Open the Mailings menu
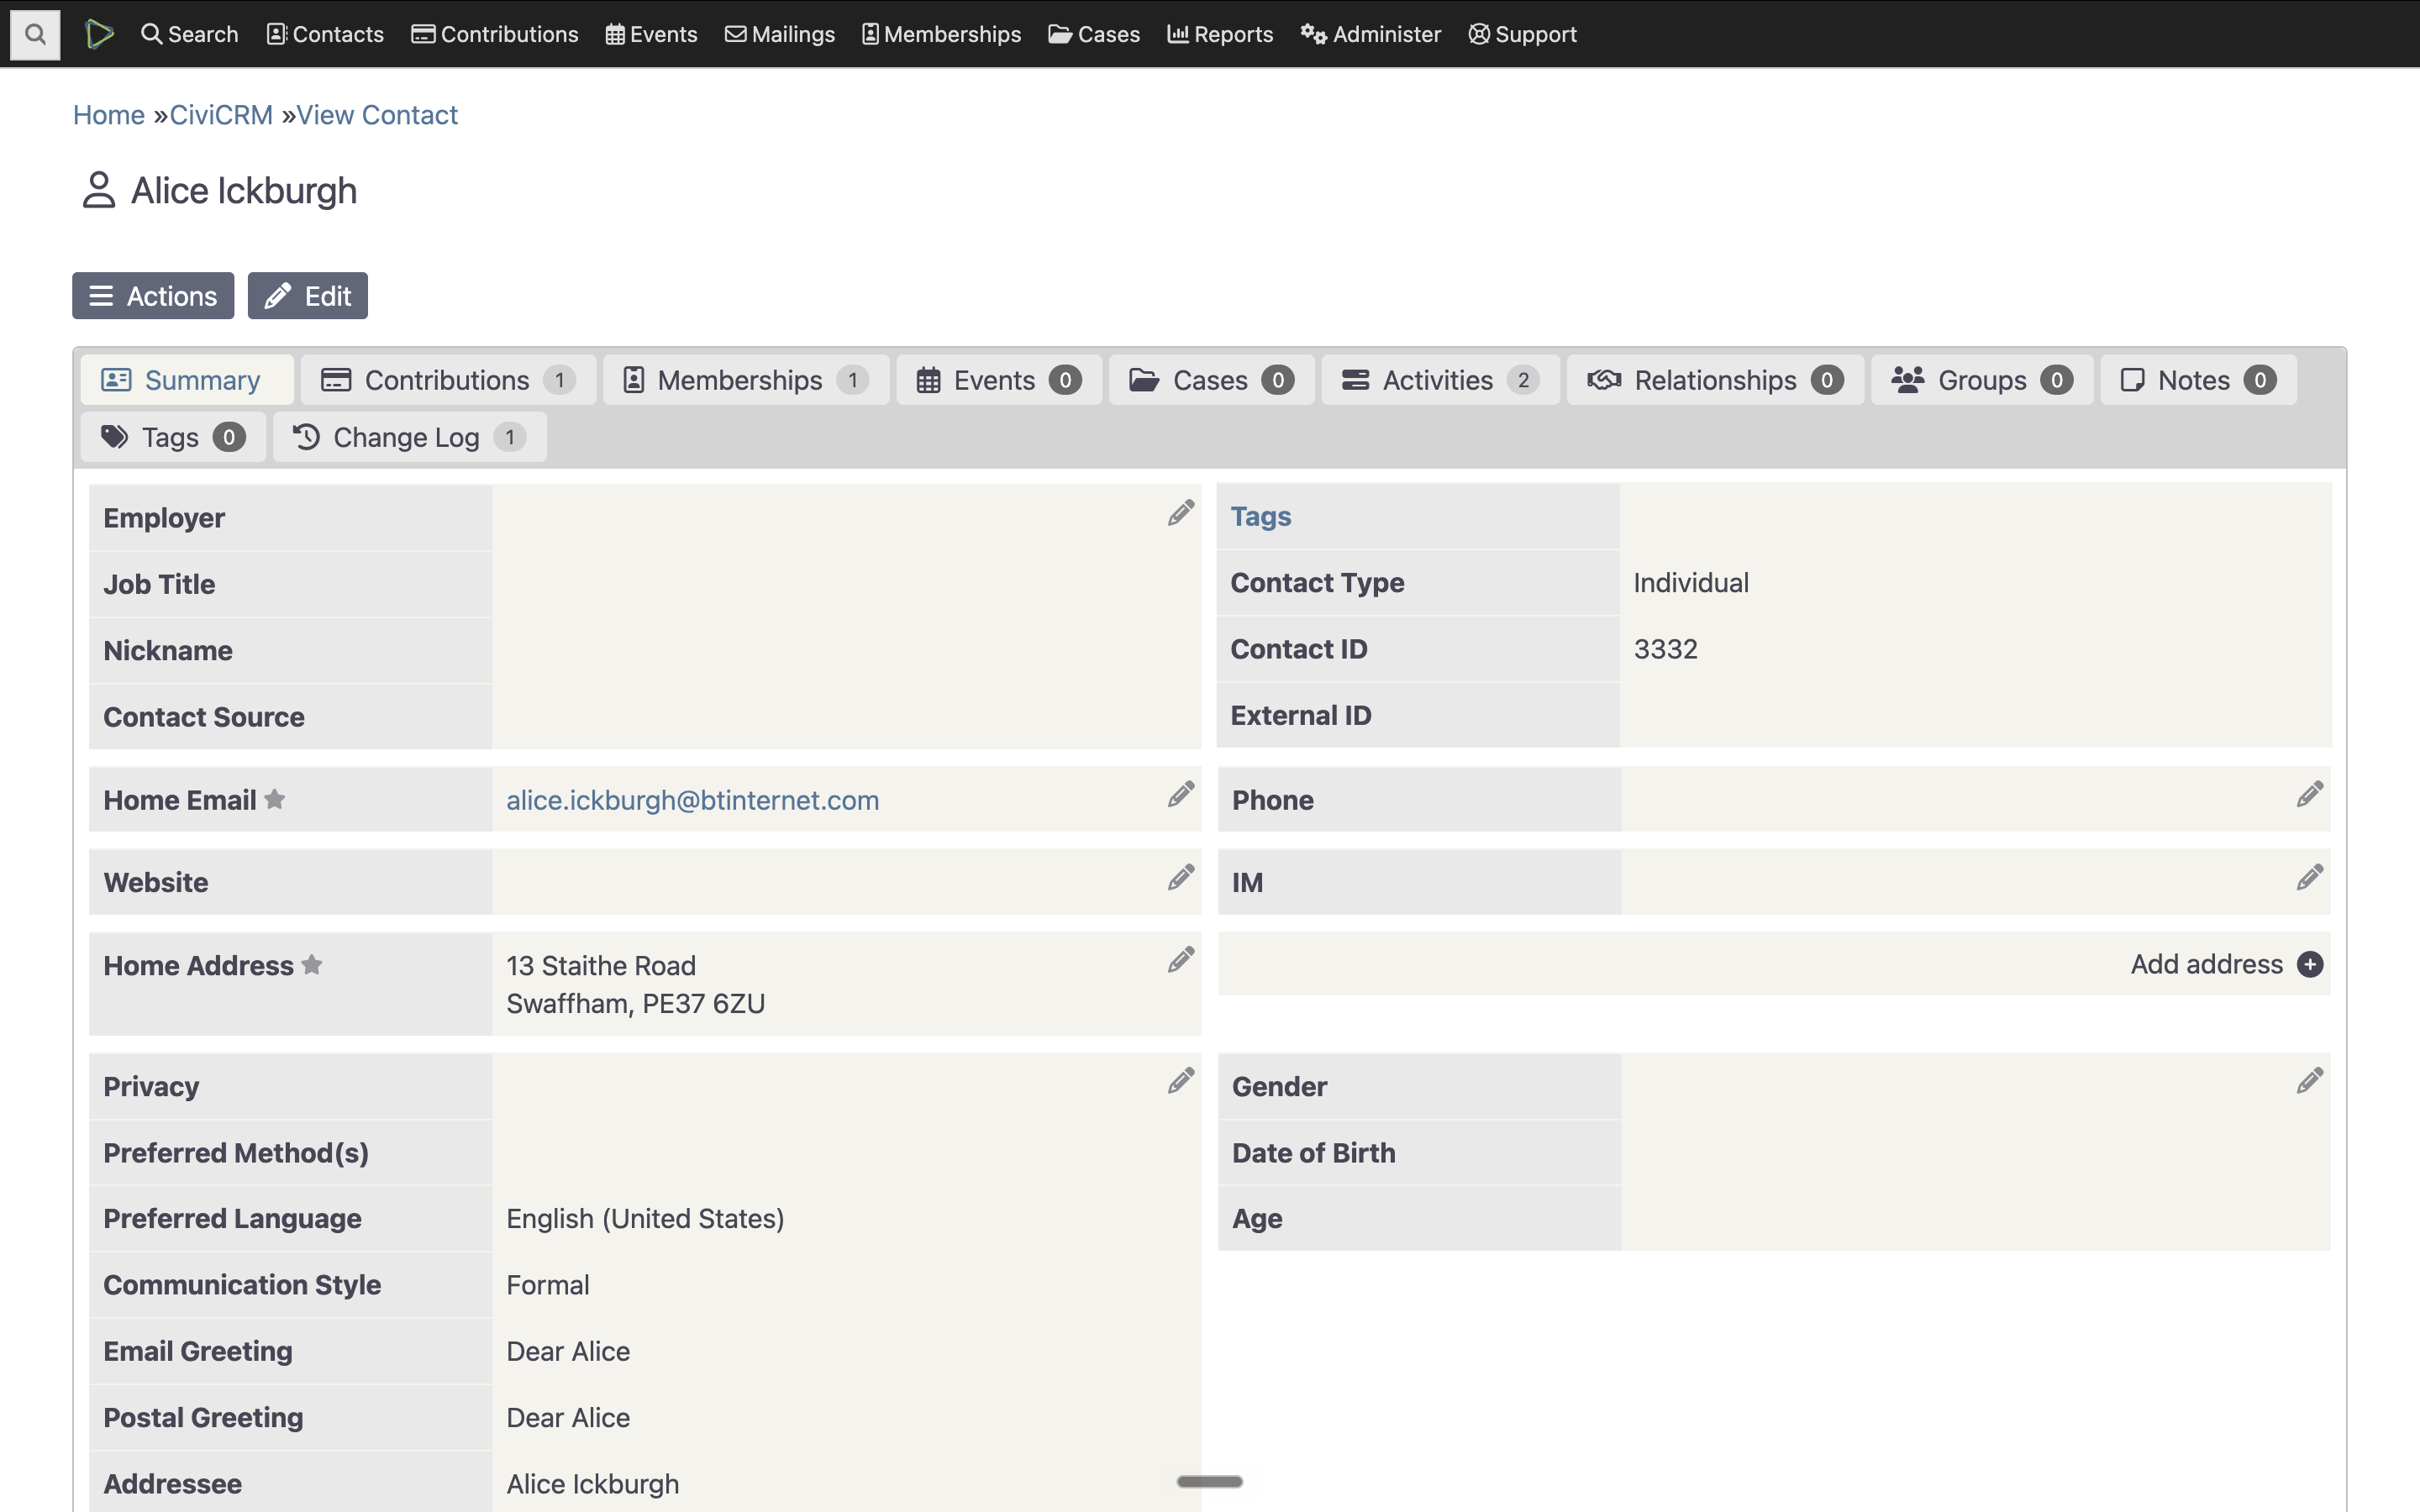Screen dimensions: 2420x1512 point(780,34)
